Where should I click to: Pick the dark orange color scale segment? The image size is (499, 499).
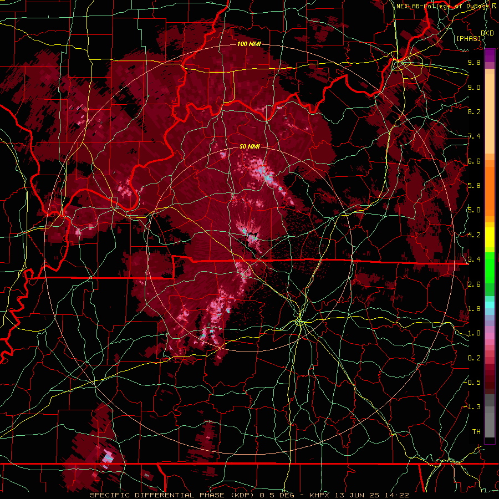(x=490, y=191)
